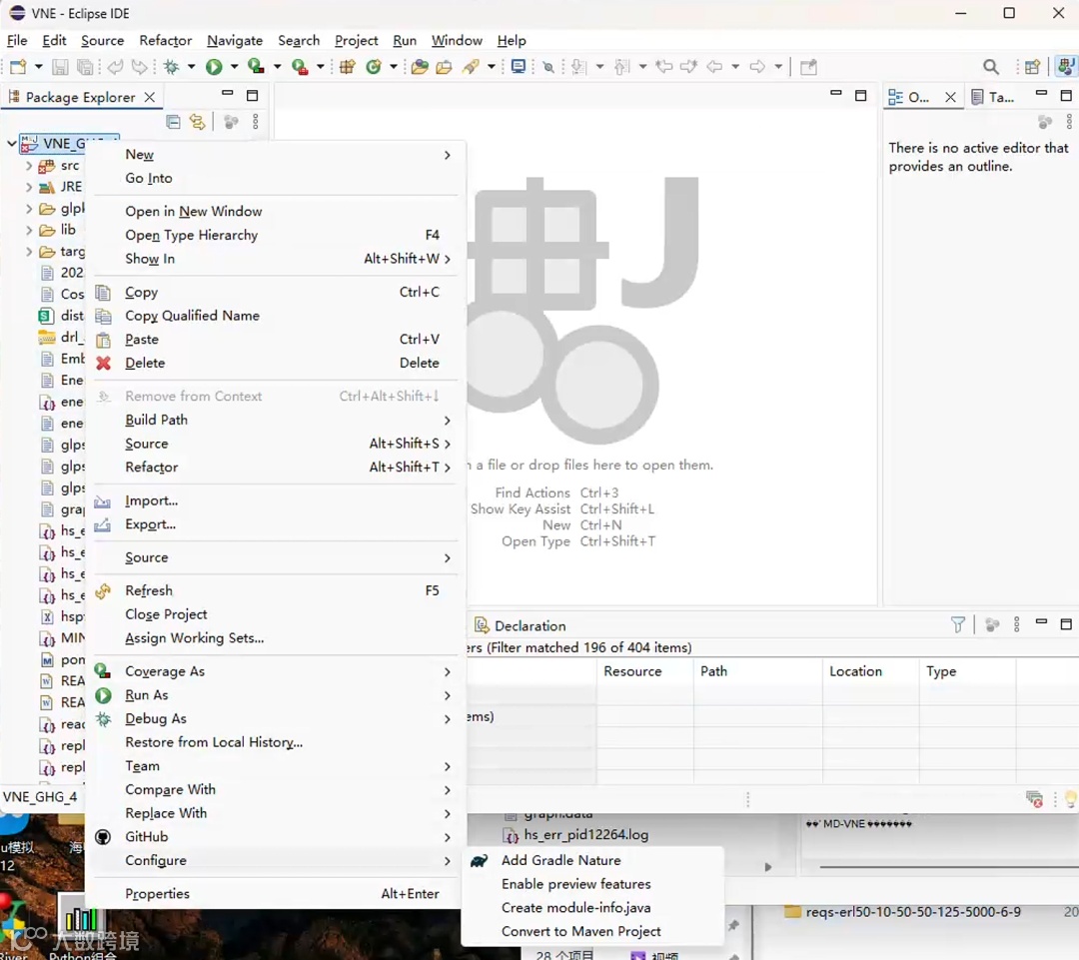Click Enable preview features
1079x960 pixels.
point(592,884)
